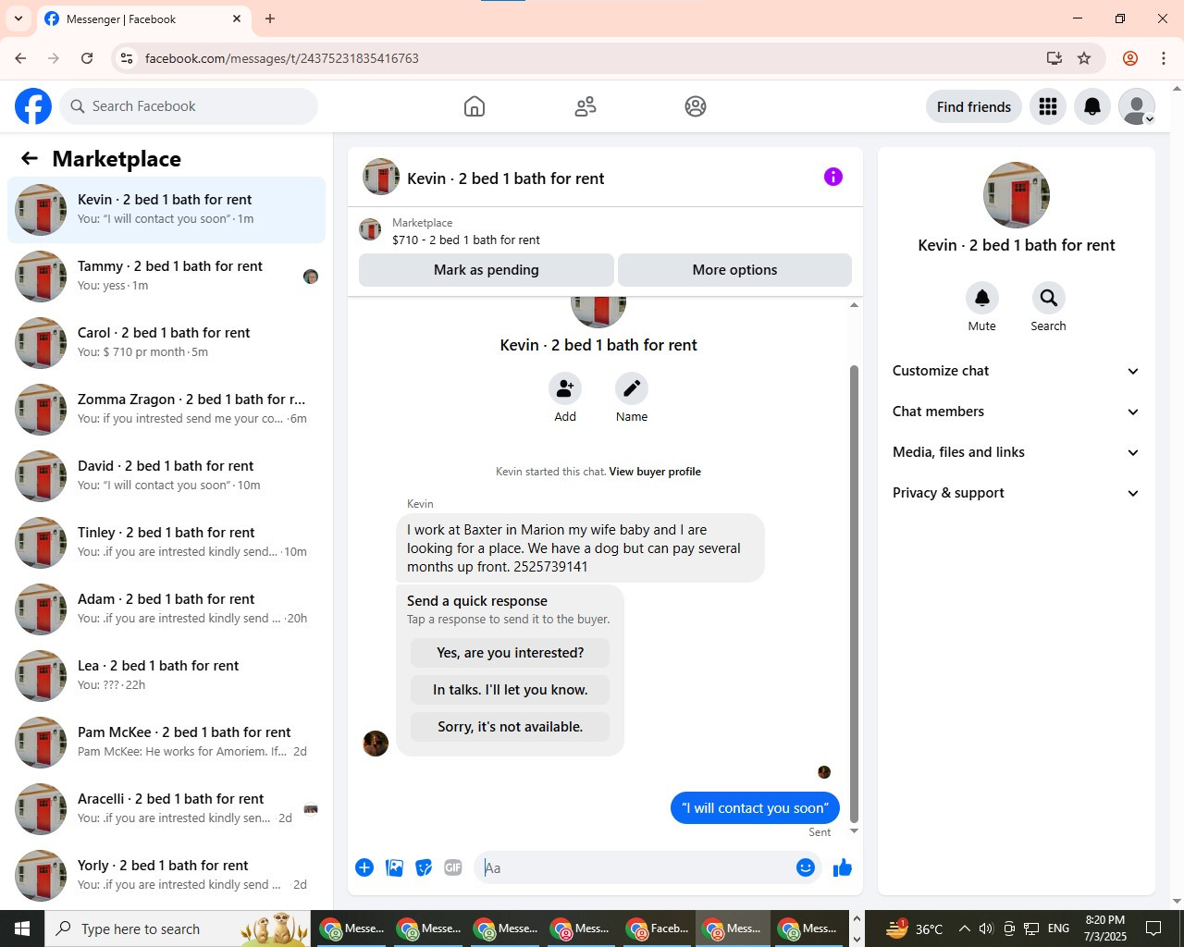Select Adam 2 bed 1 bath conversation
This screenshot has height=947, width=1184.
(166, 609)
